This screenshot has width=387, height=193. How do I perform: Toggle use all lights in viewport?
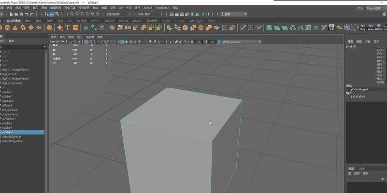(x=140, y=42)
